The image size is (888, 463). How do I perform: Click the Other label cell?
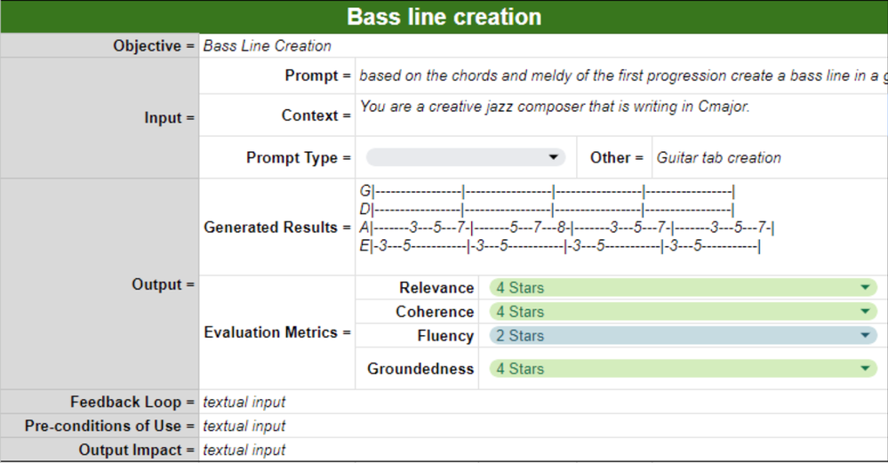(615, 157)
